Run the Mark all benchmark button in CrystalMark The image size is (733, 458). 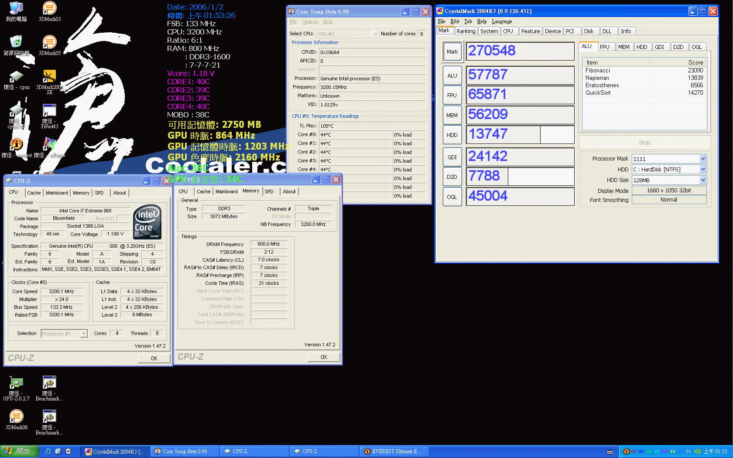[452, 51]
